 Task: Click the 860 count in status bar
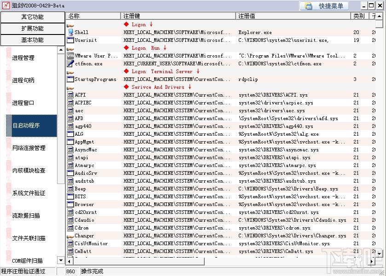71,271
